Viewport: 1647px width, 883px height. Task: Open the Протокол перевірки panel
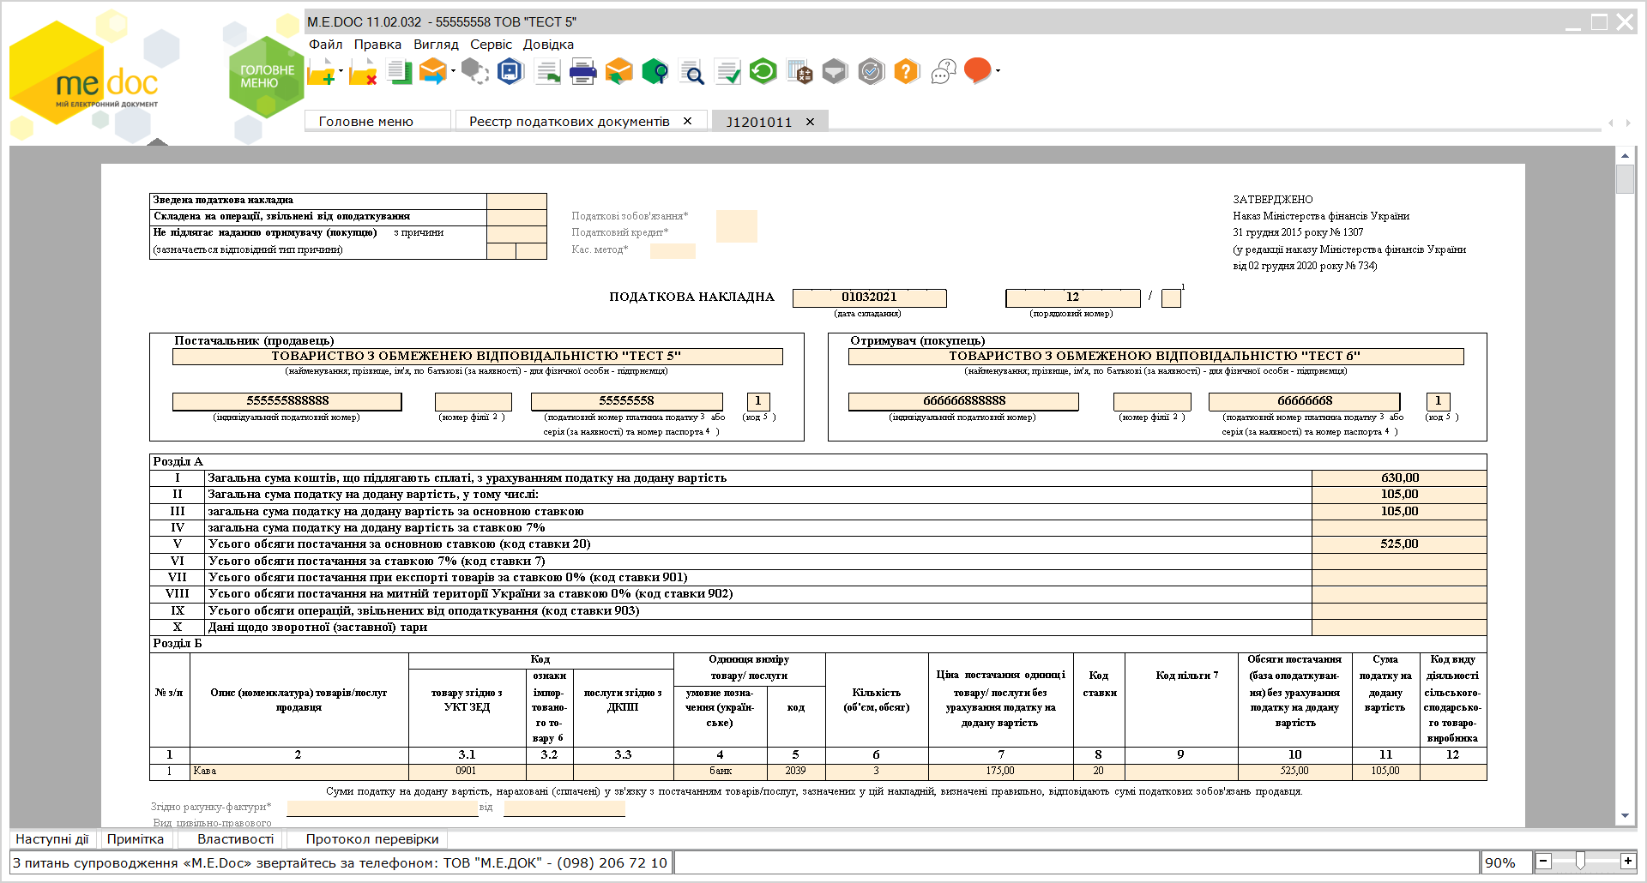372,839
